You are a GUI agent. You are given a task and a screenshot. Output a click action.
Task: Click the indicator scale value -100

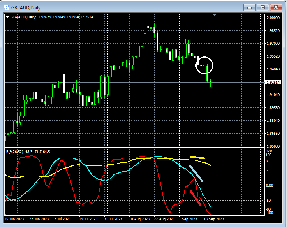point(269,213)
